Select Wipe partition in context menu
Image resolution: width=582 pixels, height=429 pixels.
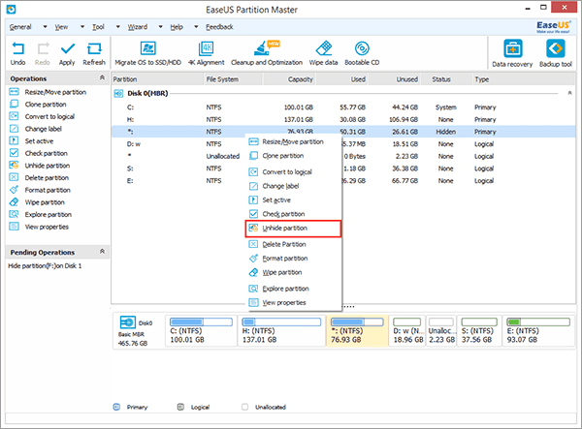point(293,272)
